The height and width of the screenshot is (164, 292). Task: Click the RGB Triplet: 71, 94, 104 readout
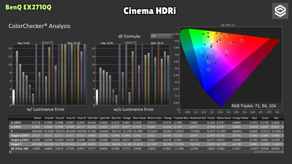(254, 106)
